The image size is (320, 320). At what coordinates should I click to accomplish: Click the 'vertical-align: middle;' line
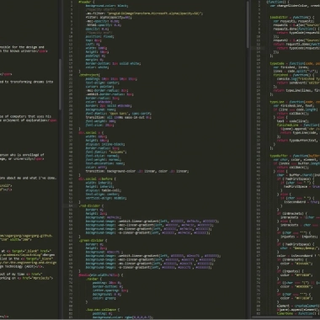[106, 198]
